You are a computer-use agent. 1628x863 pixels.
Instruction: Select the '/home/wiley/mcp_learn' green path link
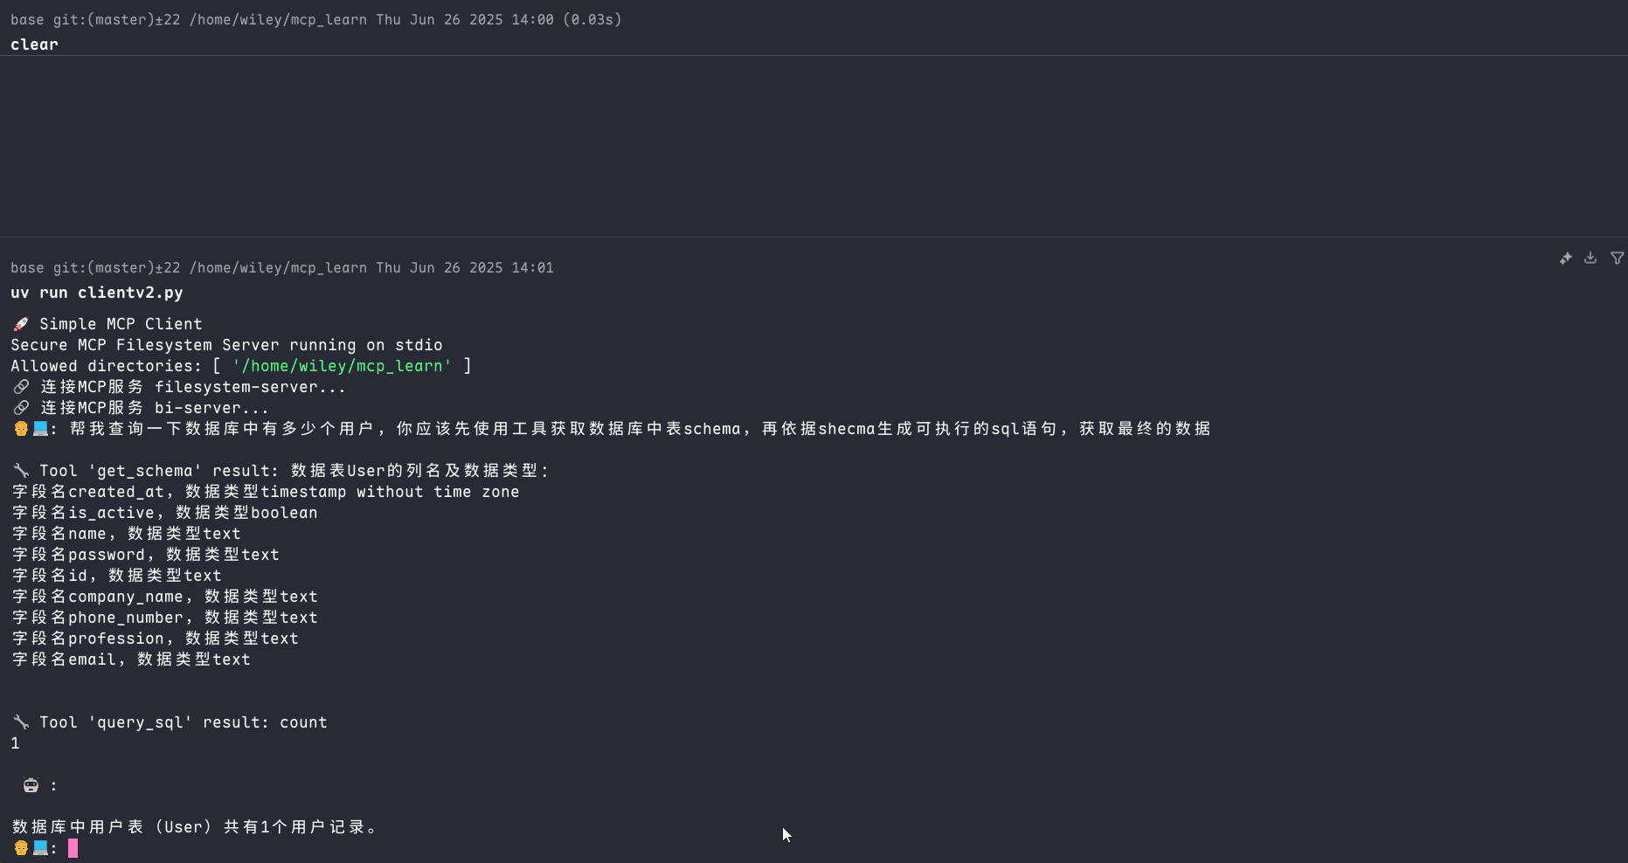(x=341, y=366)
